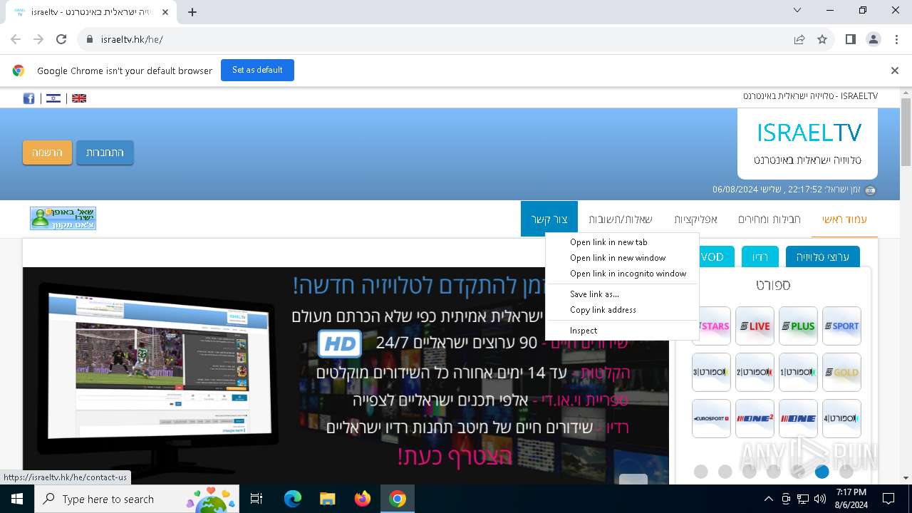Viewport: 912px width, 513px height.
Task: Select Save link as... option
Action: click(622, 294)
